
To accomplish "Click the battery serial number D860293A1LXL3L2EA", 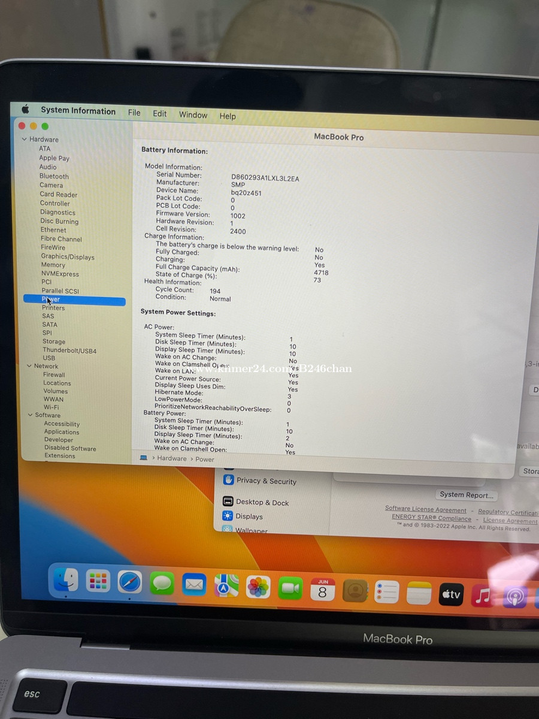I will [265, 178].
